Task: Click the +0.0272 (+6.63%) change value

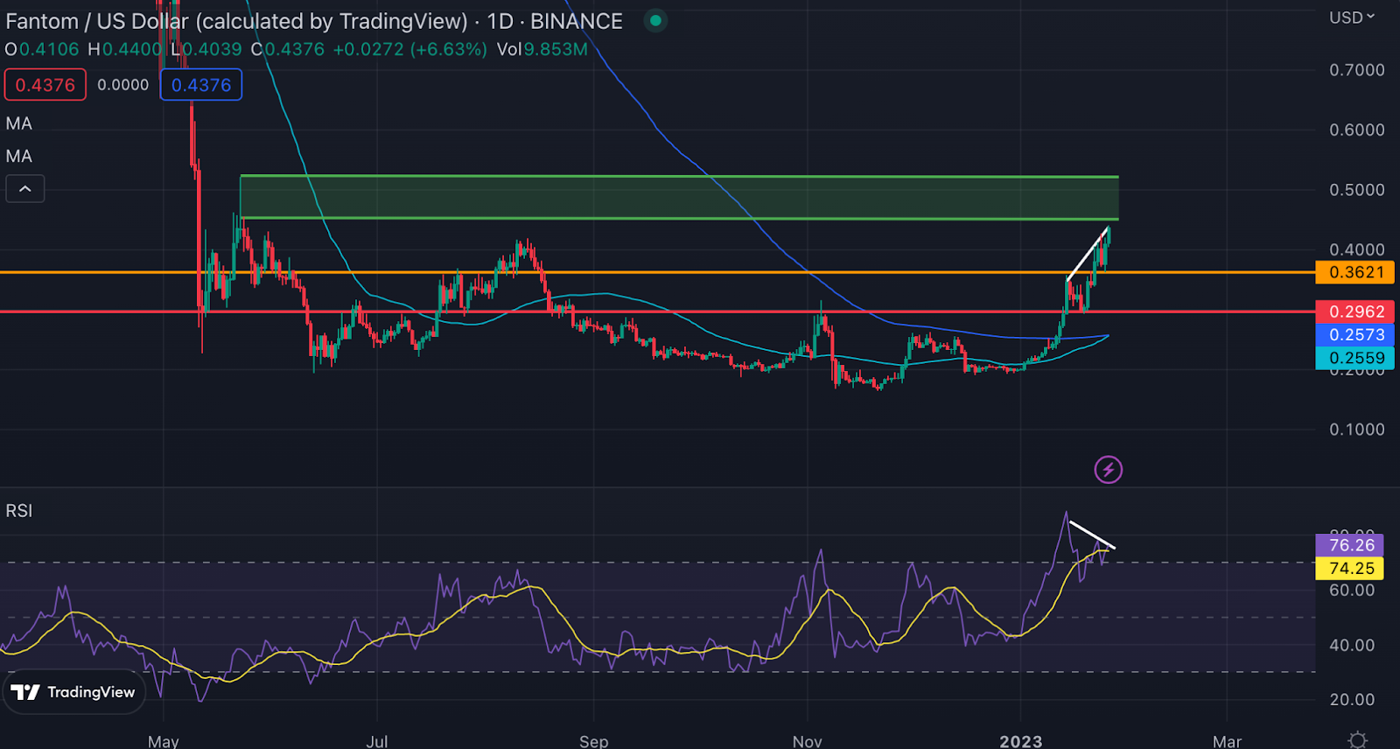Action: 409,49
